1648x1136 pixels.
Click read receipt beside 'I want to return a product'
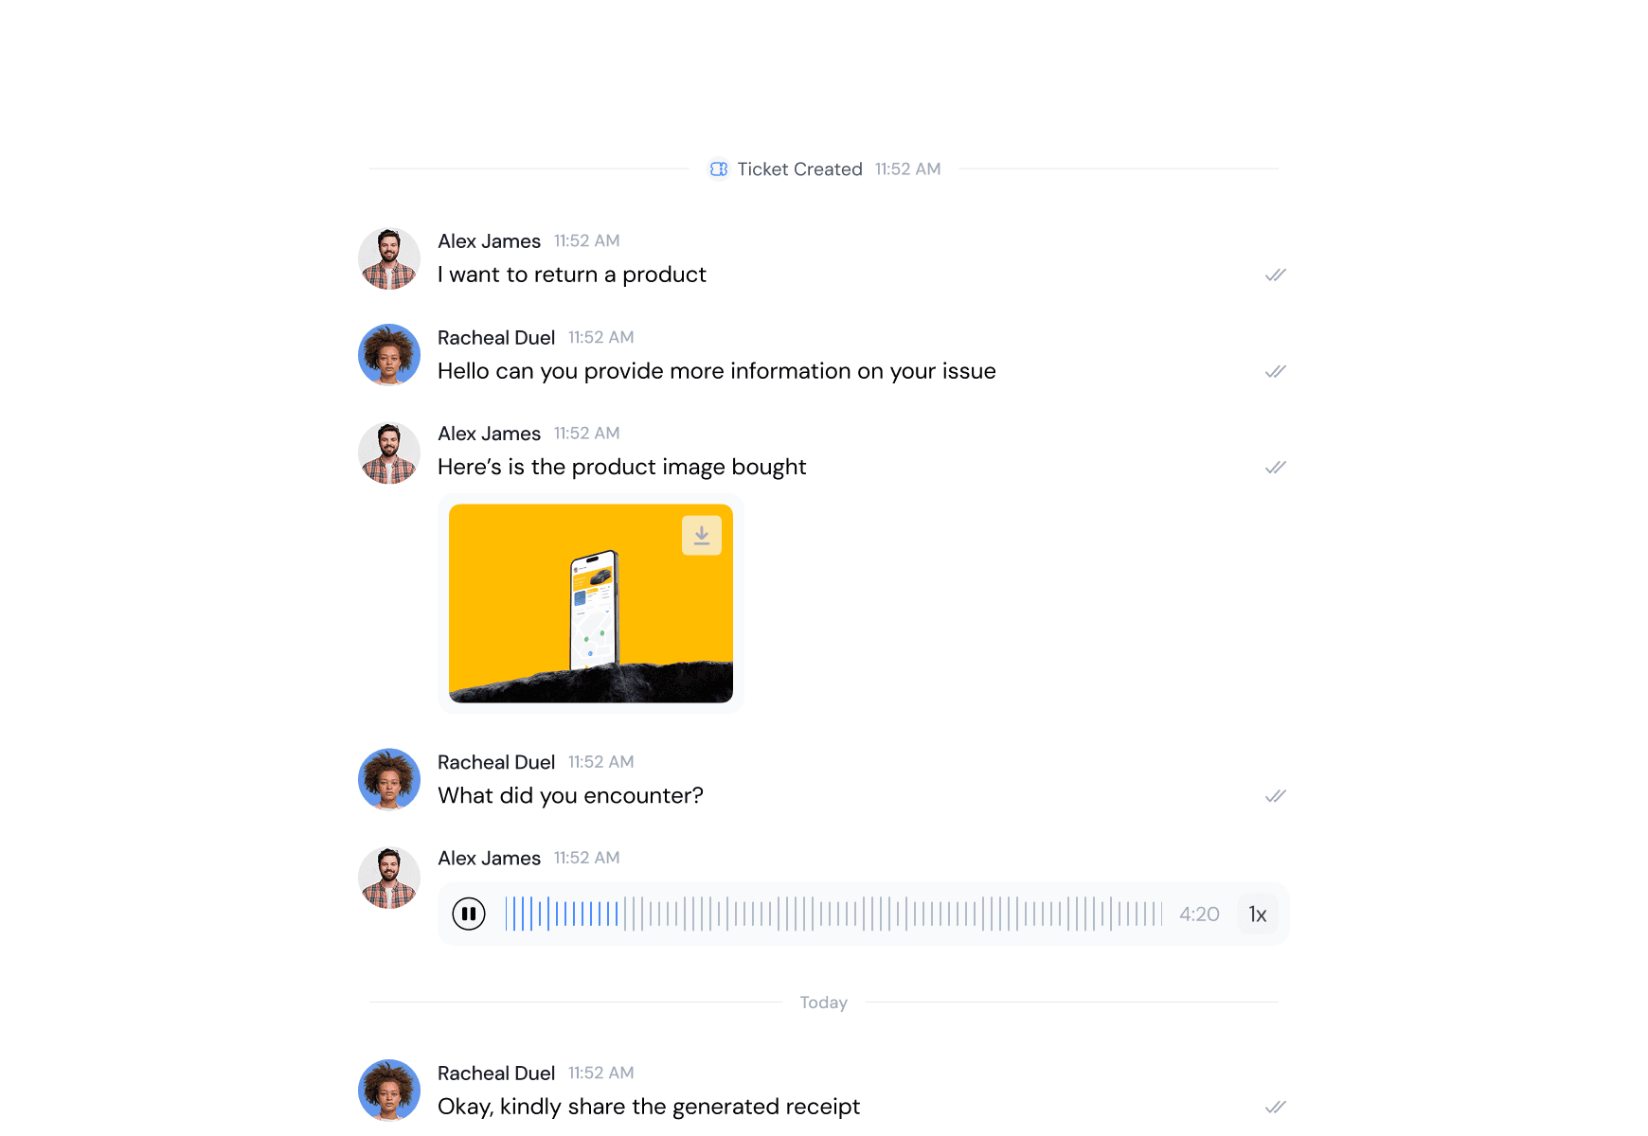pyautogui.click(x=1276, y=275)
